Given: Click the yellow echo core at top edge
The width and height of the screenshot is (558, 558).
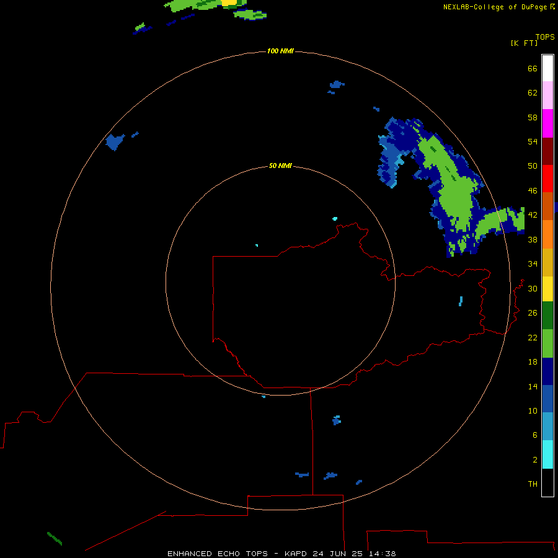Looking at the screenshot, I should tap(229, 2).
